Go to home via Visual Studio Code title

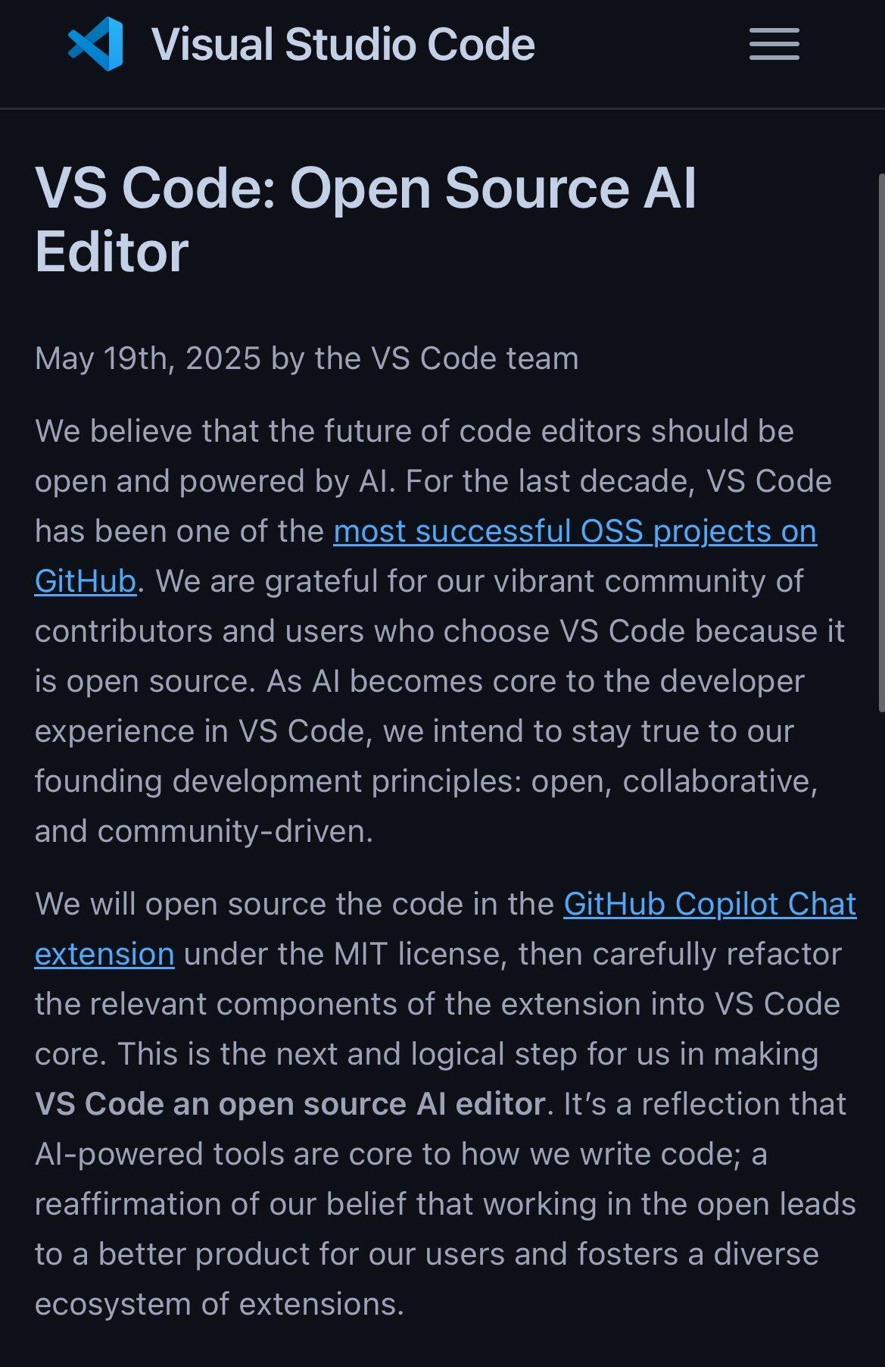343,44
